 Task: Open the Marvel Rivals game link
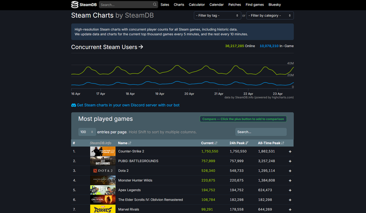pos(129,209)
